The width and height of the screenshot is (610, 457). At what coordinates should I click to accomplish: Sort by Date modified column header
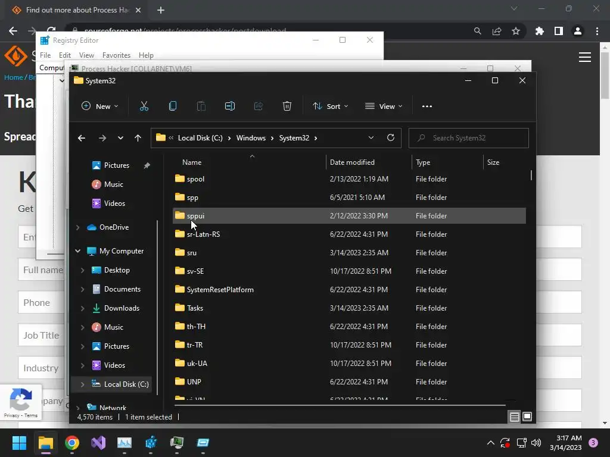tap(352, 162)
